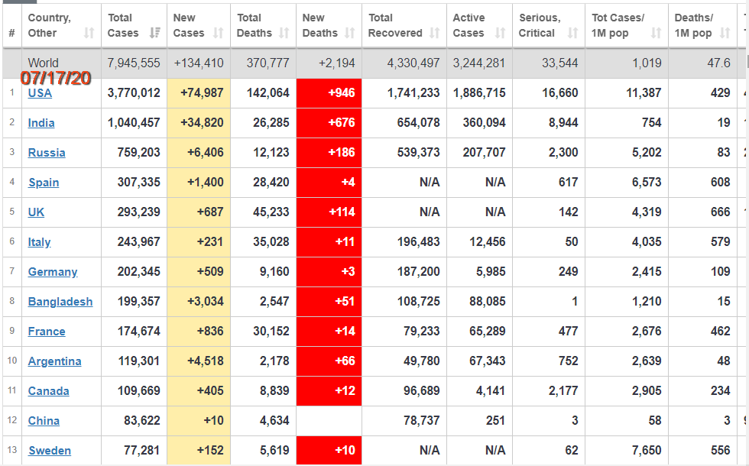
Task: Sort Total Recovered column via arrows
Action: click(435, 33)
